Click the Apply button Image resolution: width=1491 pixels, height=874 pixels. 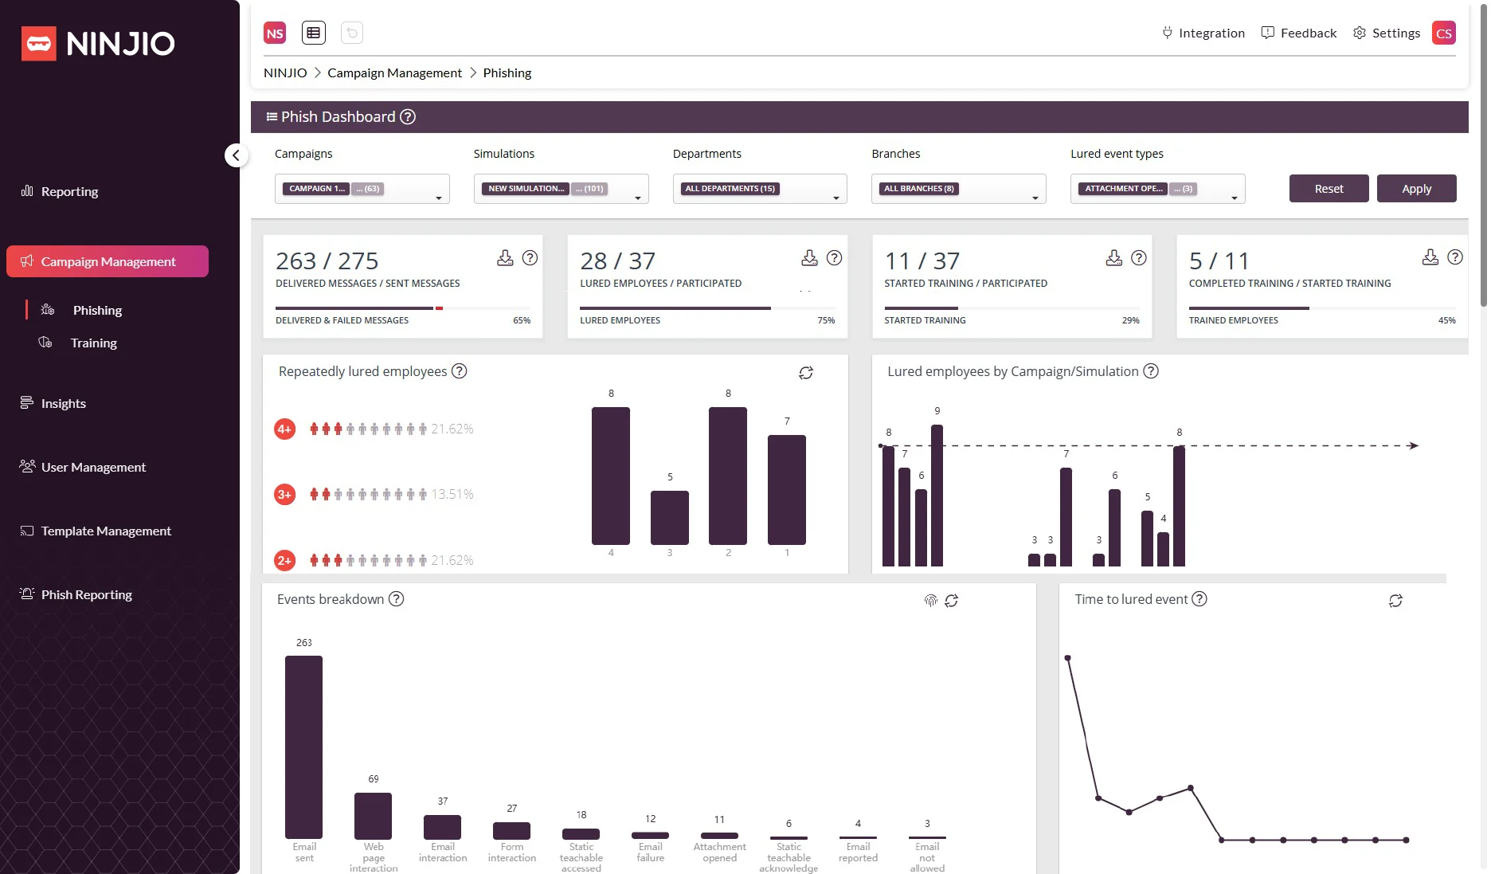point(1416,188)
